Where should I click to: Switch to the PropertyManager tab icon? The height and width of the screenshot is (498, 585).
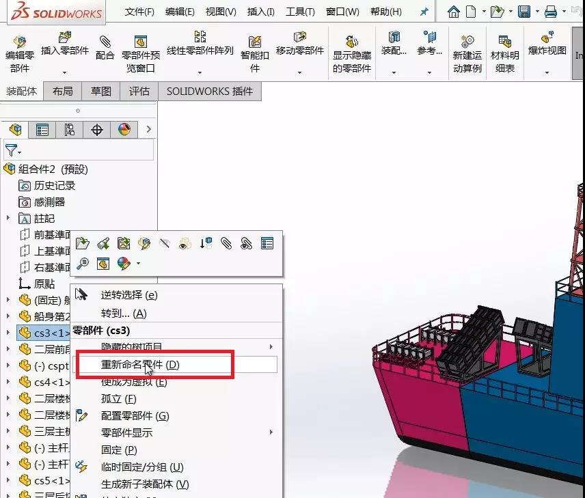click(x=42, y=130)
